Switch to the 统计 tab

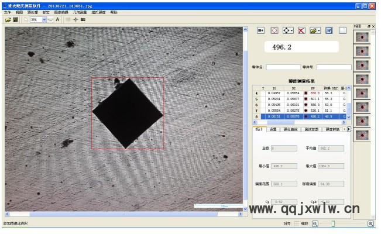[259, 129]
